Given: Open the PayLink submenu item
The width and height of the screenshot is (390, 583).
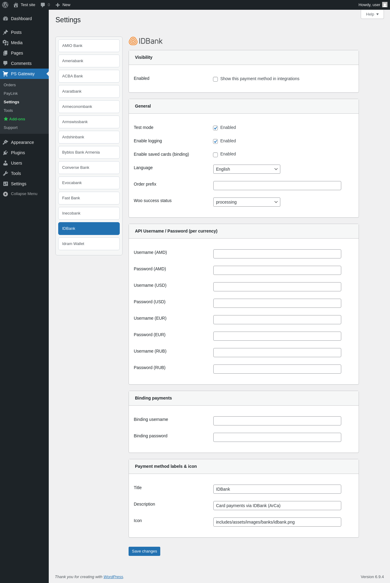Looking at the screenshot, I should [x=11, y=94].
